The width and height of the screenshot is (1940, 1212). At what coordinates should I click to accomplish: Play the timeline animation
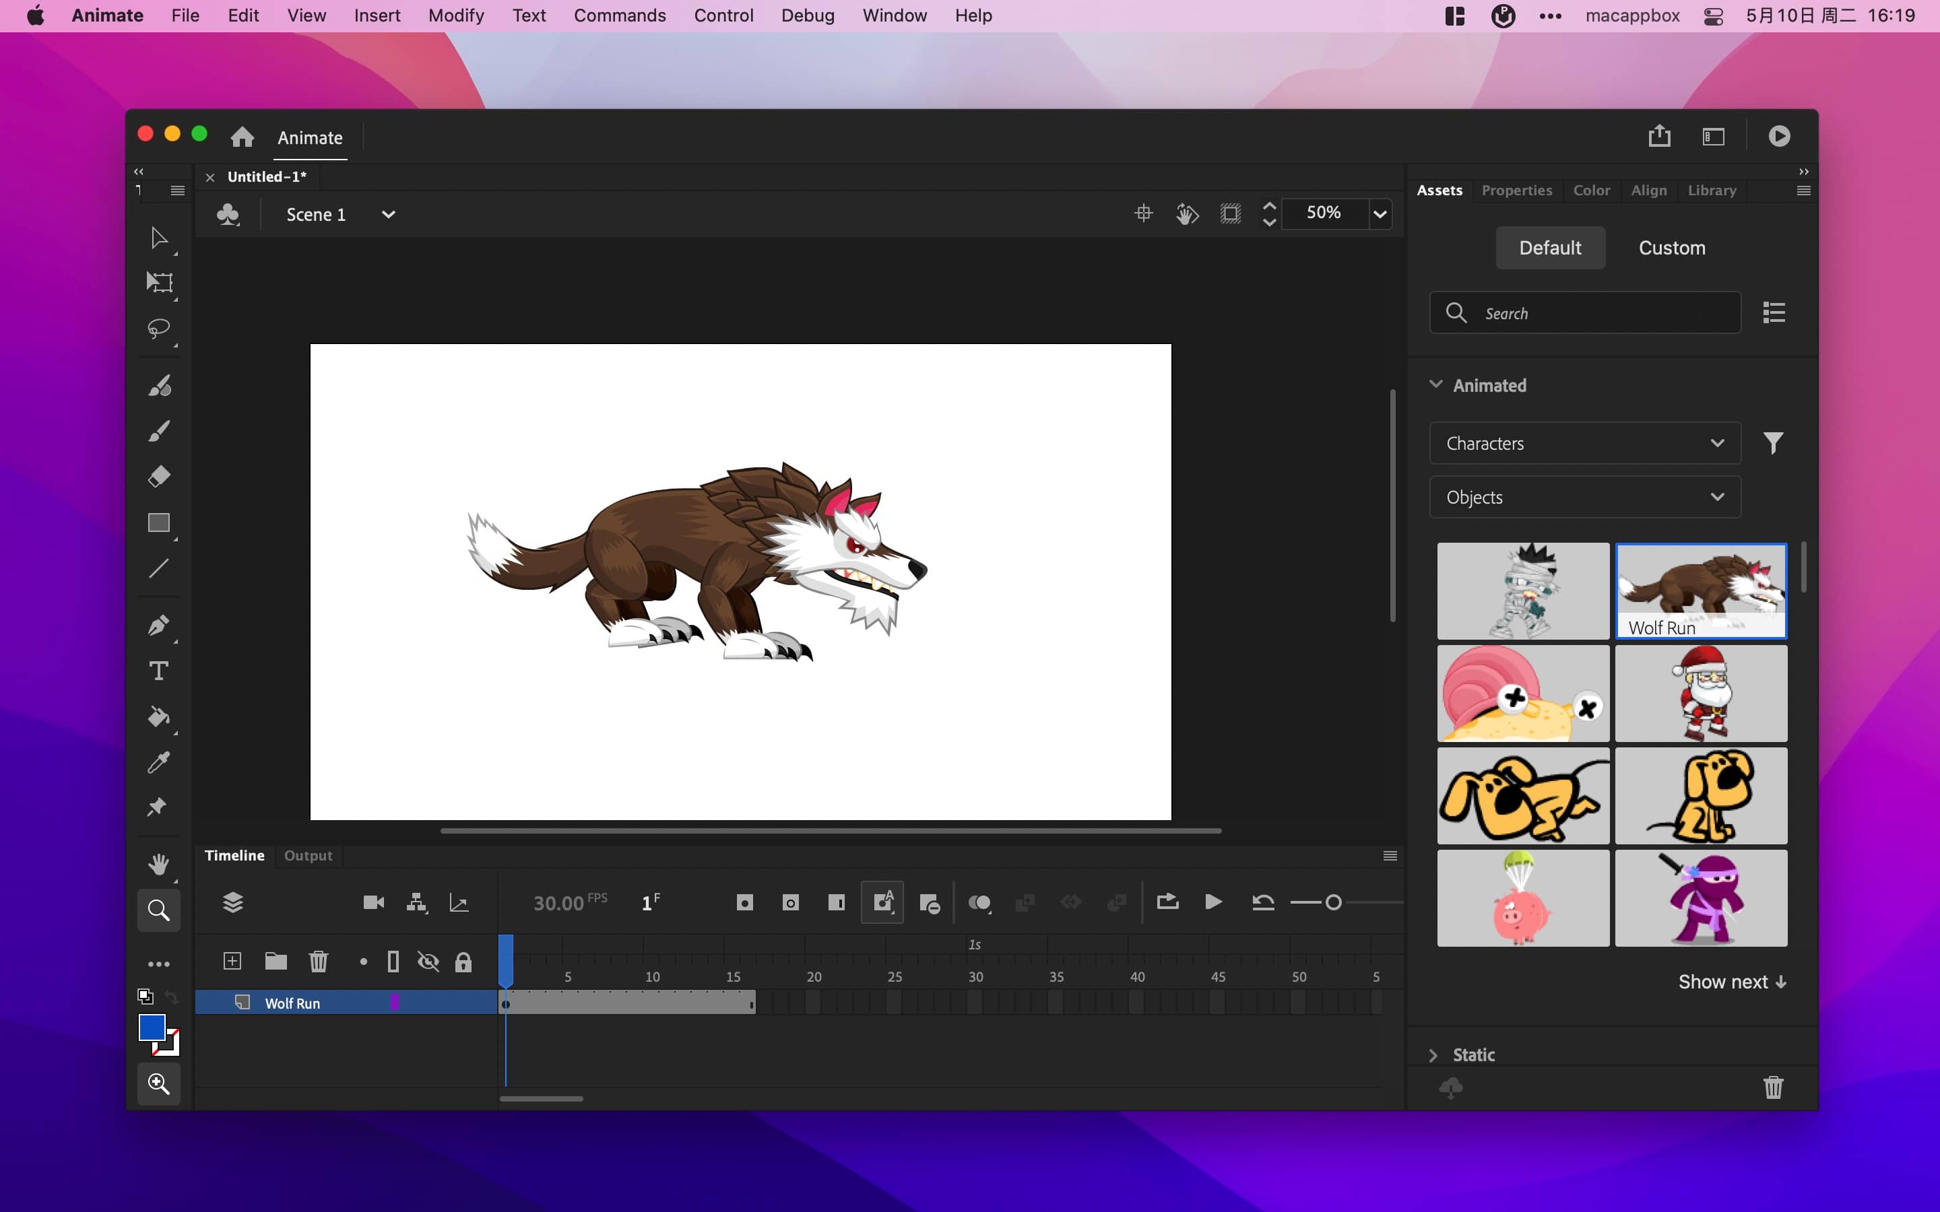pyautogui.click(x=1214, y=902)
